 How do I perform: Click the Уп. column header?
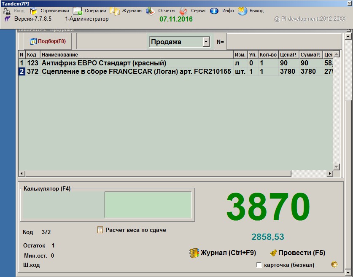(x=253, y=55)
